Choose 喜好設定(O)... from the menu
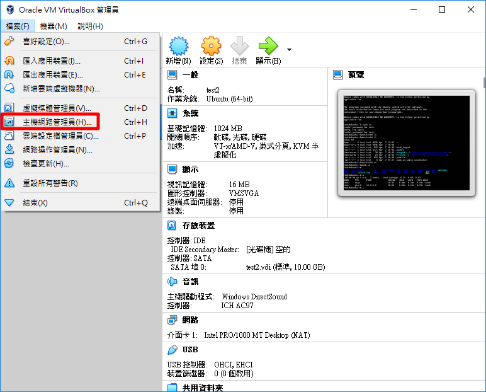This screenshot has width=486, height=392. (46, 42)
